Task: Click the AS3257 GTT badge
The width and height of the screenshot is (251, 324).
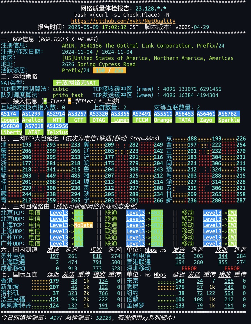Action: coord(77,117)
